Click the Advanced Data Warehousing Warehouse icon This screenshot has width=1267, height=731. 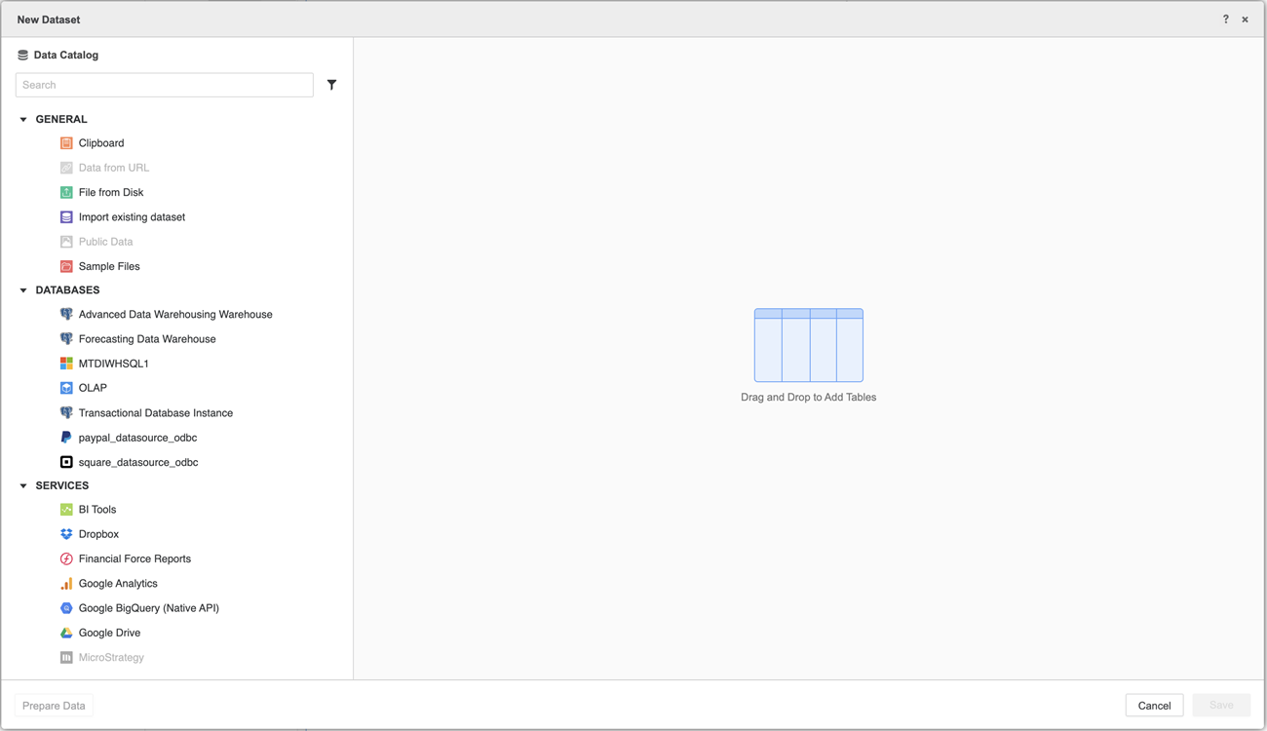tap(66, 315)
